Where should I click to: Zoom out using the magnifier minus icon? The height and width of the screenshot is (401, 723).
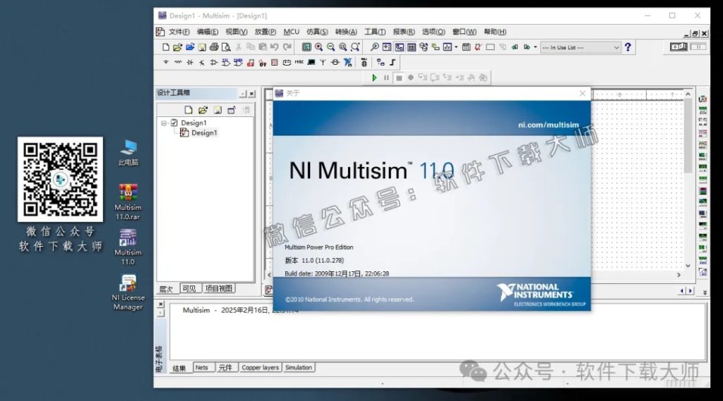[x=330, y=47]
